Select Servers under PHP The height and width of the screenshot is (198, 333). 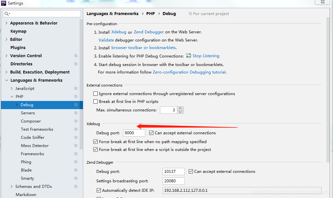pyautogui.click(x=28, y=113)
